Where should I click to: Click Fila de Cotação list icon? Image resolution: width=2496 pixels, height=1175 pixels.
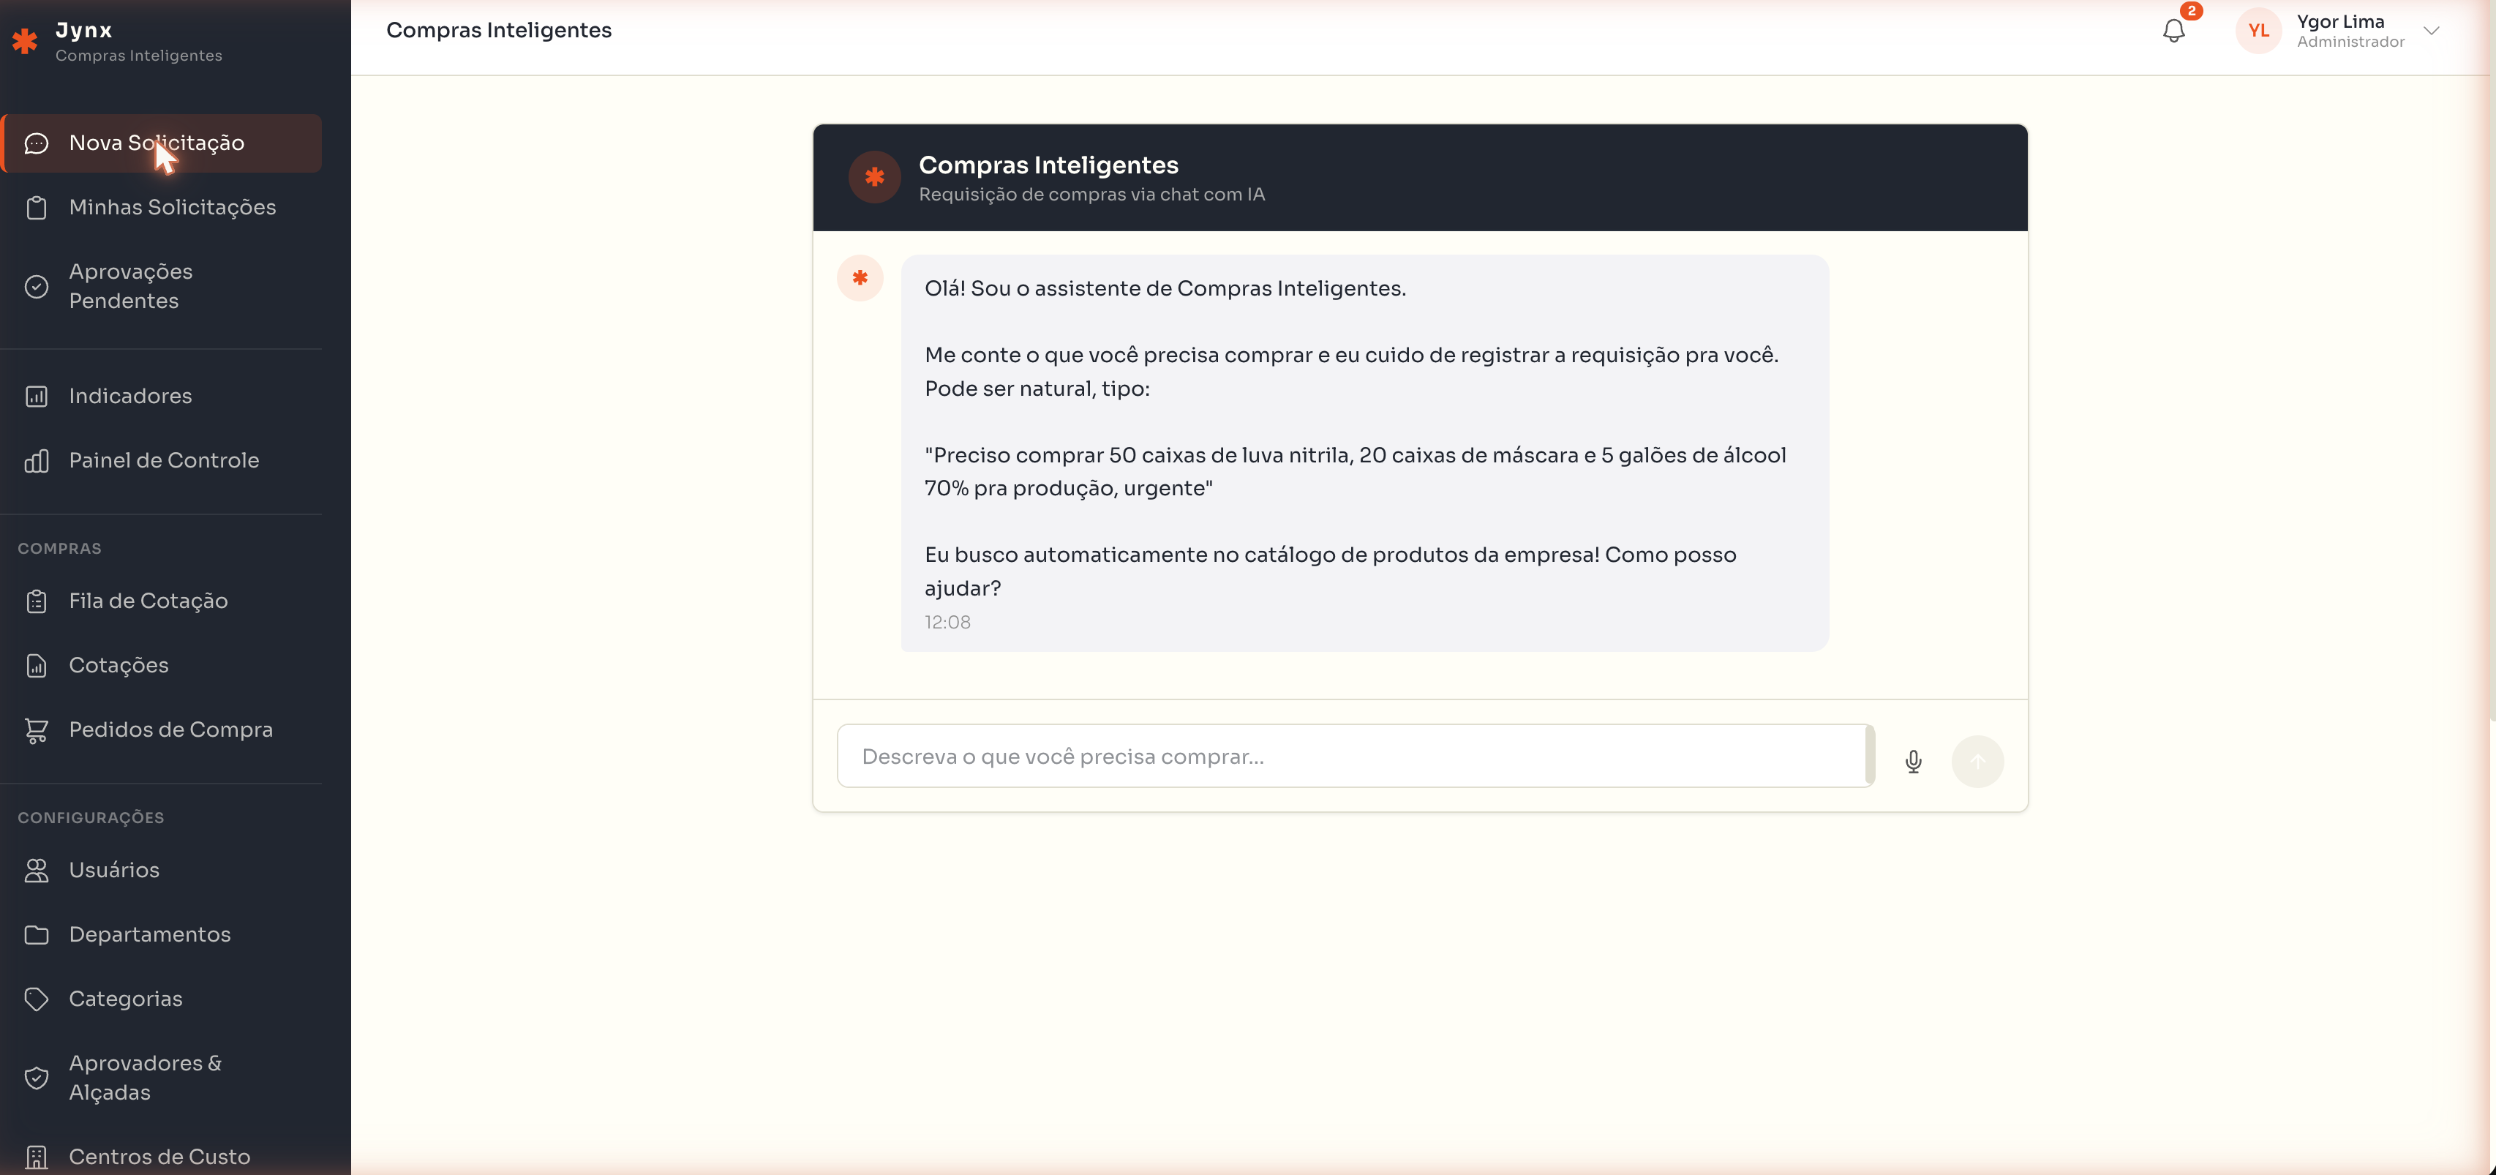[x=36, y=601]
